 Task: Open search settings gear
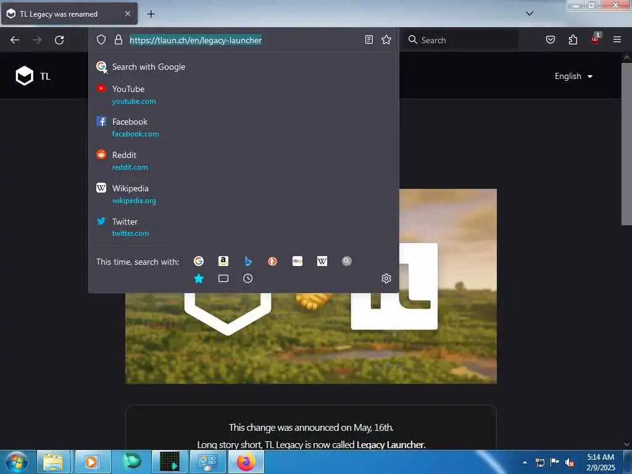pyautogui.click(x=386, y=278)
